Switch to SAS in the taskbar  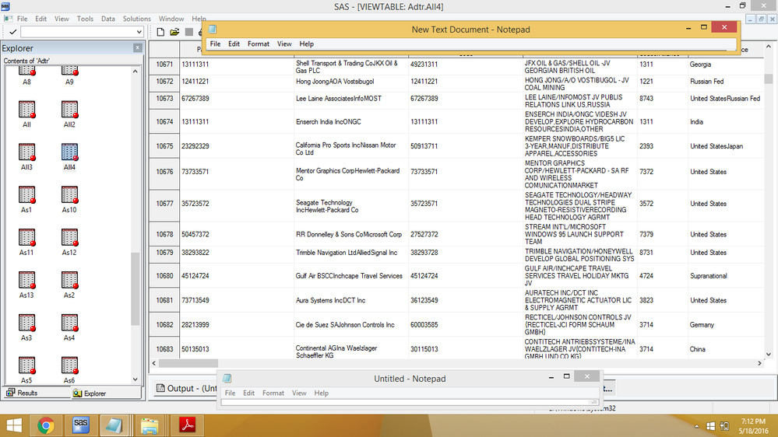pos(81,425)
